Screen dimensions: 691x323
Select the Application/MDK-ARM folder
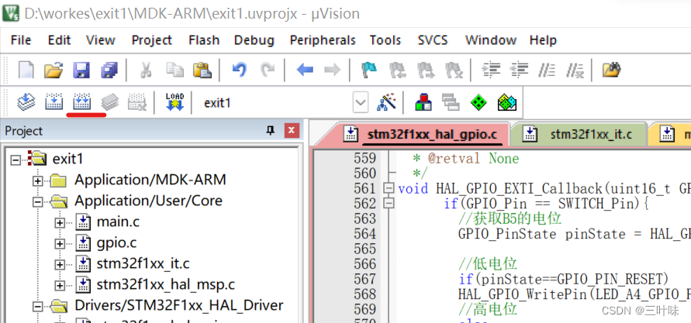pyautogui.click(x=150, y=180)
